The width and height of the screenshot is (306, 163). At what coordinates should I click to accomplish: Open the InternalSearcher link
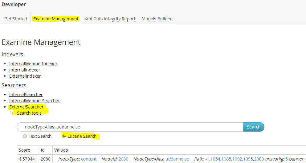click(26, 95)
